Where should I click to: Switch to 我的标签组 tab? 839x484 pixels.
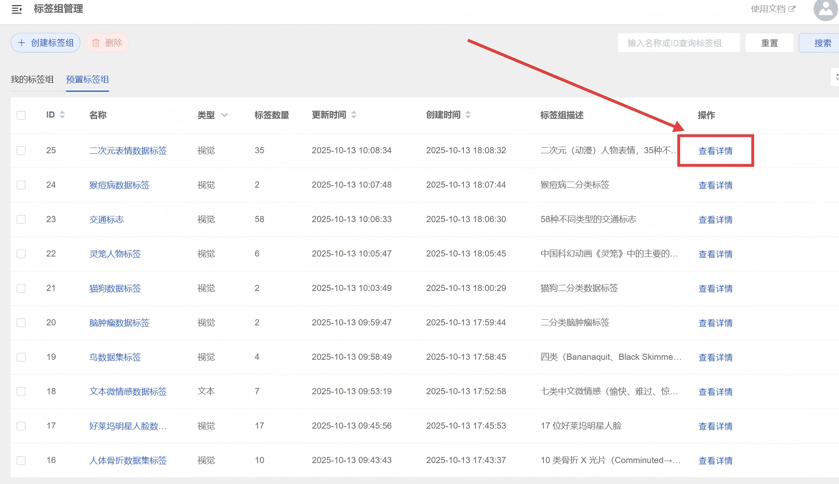click(x=32, y=79)
